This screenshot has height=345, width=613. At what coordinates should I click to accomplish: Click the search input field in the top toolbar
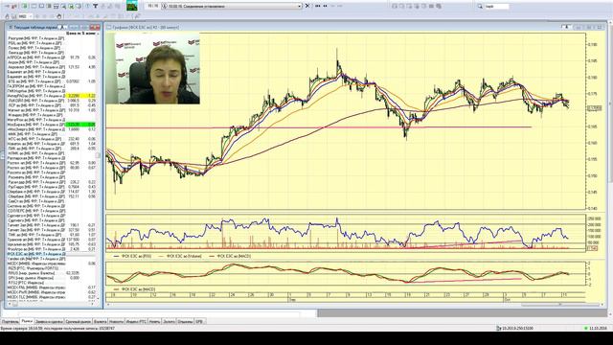[x=497, y=7]
